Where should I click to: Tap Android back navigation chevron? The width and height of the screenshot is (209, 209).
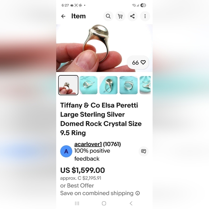pos(131,203)
